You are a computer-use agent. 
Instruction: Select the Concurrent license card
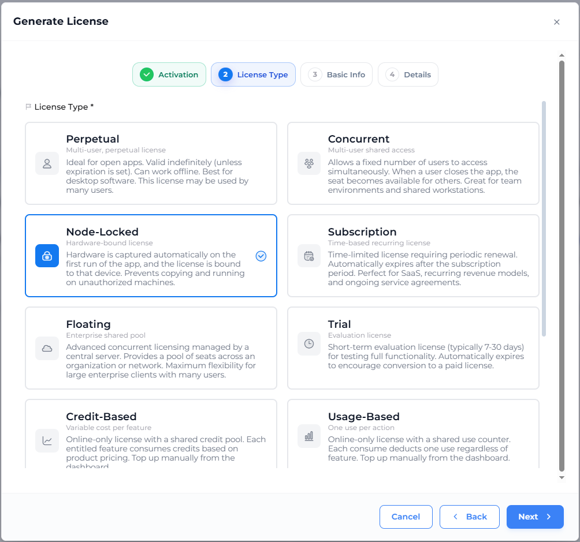click(x=413, y=163)
